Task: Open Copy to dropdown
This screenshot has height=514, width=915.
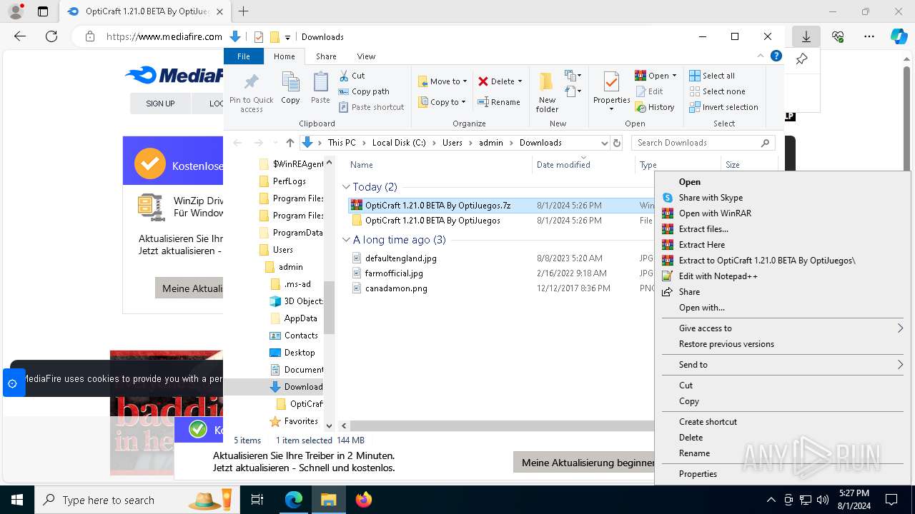Action: point(442,102)
